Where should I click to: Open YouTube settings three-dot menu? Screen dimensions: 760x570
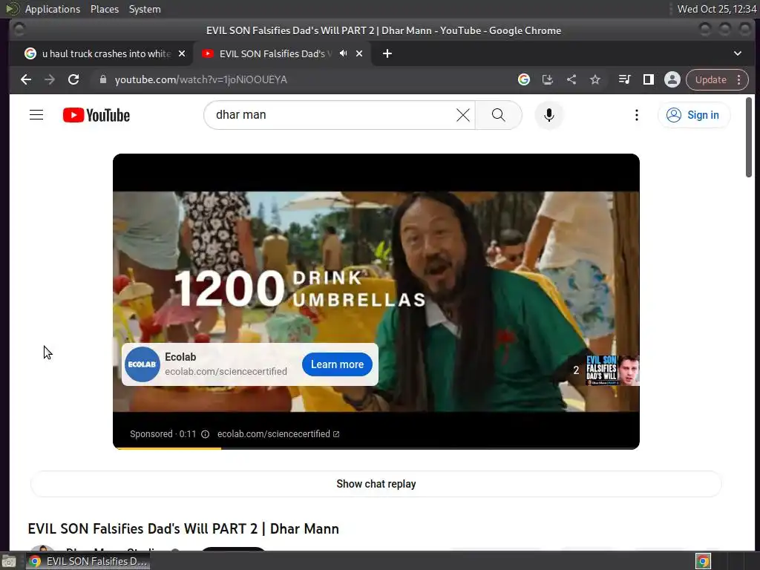click(x=636, y=115)
